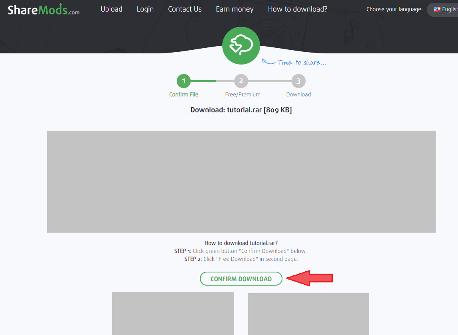Select Contact Us in the navigation bar

pos(184,9)
